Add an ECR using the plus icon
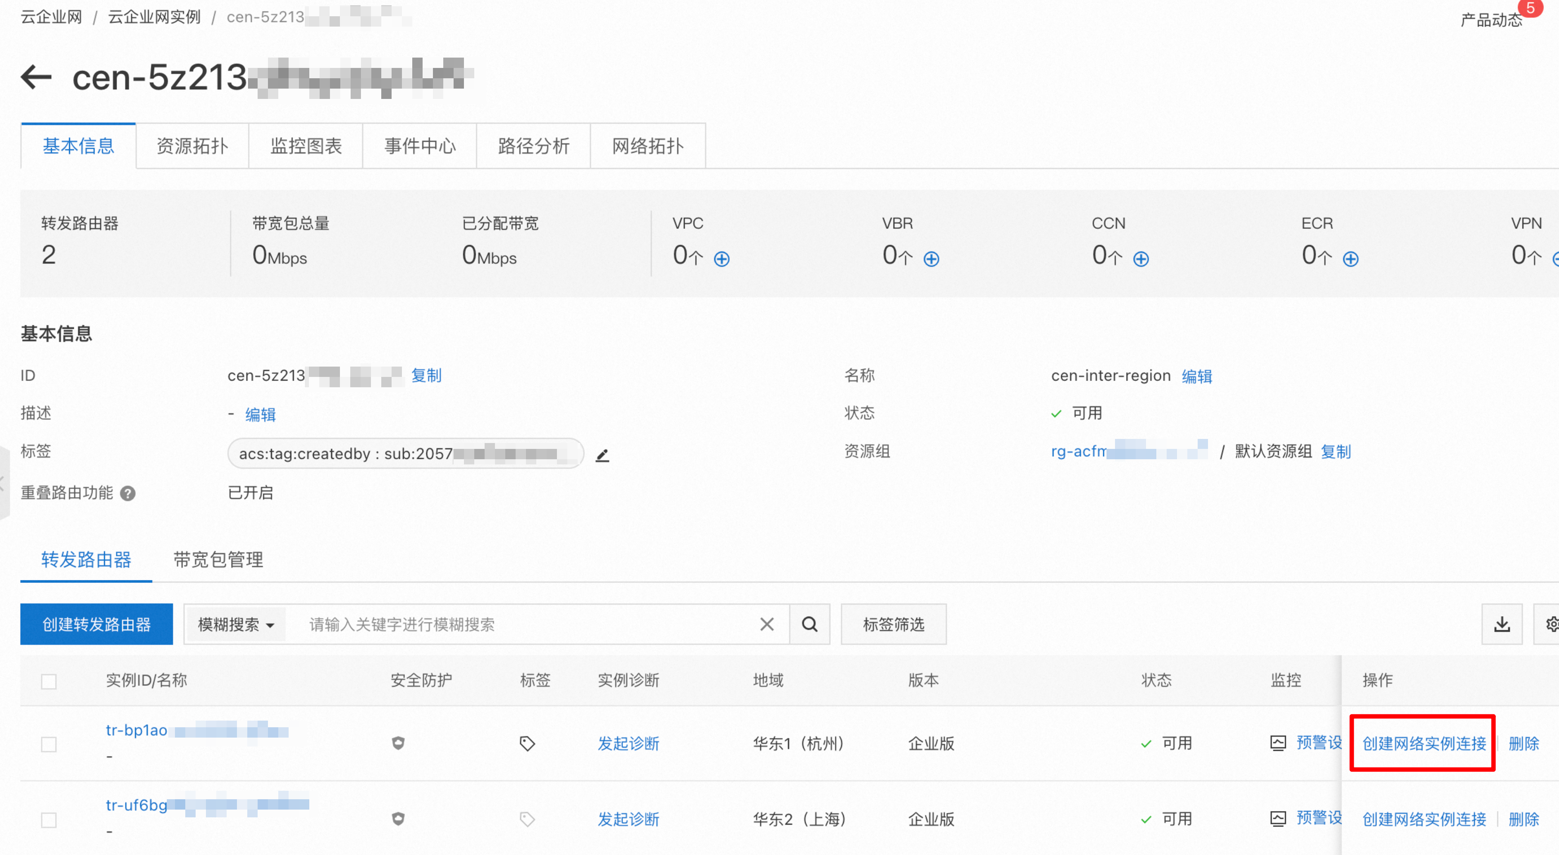Image resolution: width=1559 pixels, height=855 pixels. click(1351, 259)
